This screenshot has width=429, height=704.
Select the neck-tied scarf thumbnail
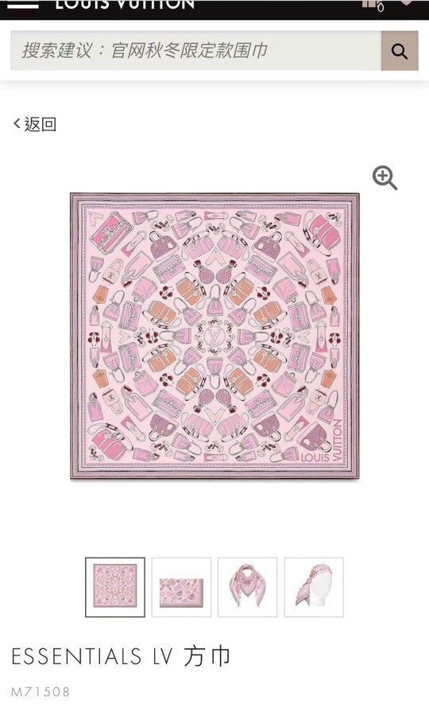tap(247, 587)
